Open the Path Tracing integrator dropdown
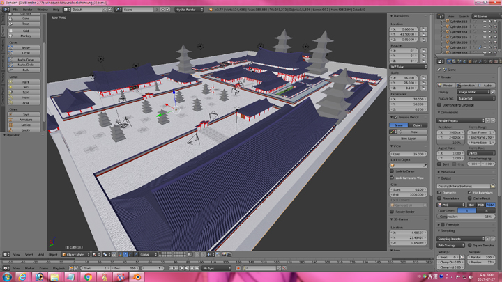 click(x=451, y=245)
